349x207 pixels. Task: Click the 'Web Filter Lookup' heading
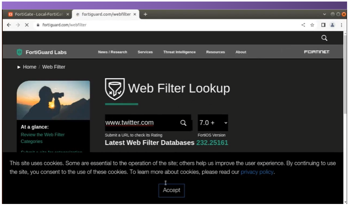point(179,88)
